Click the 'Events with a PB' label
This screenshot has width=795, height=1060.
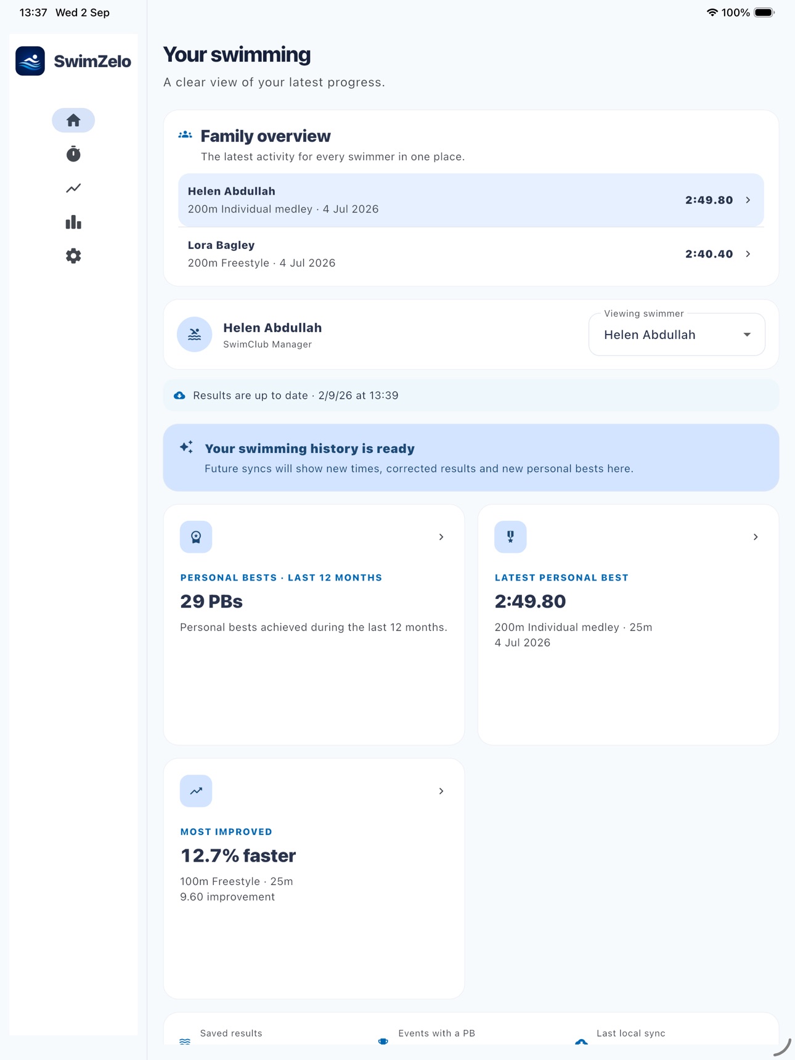coord(437,1033)
